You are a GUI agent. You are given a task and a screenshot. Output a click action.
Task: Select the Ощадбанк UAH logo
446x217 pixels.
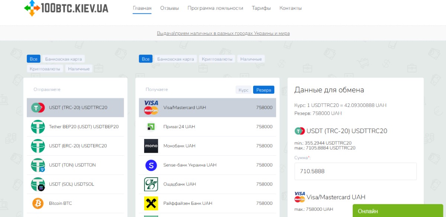tap(151, 184)
